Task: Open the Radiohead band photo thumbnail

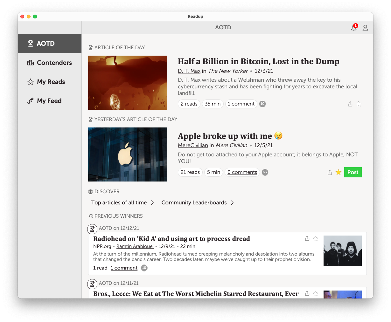Action: click(x=343, y=251)
